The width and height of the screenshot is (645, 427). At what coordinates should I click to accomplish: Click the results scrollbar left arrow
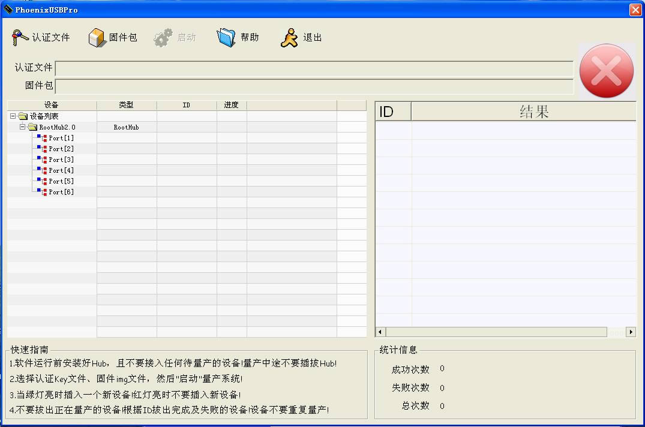coord(380,332)
